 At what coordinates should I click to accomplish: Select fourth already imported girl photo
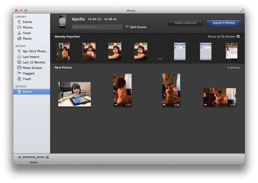coord(141,52)
